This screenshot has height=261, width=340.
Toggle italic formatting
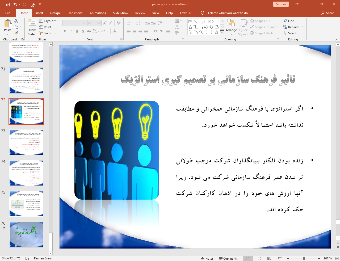pyautogui.click(x=71, y=31)
